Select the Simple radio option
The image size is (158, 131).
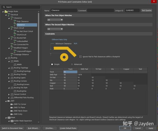[52, 64]
